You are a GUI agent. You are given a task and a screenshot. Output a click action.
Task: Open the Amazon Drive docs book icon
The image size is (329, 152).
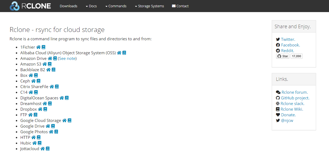[x=55, y=59]
